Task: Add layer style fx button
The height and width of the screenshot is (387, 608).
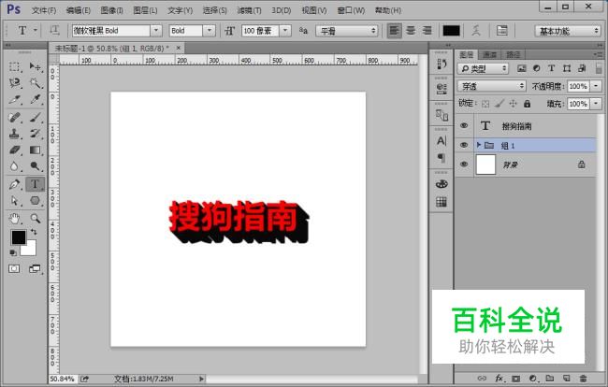Action: [x=499, y=378]
